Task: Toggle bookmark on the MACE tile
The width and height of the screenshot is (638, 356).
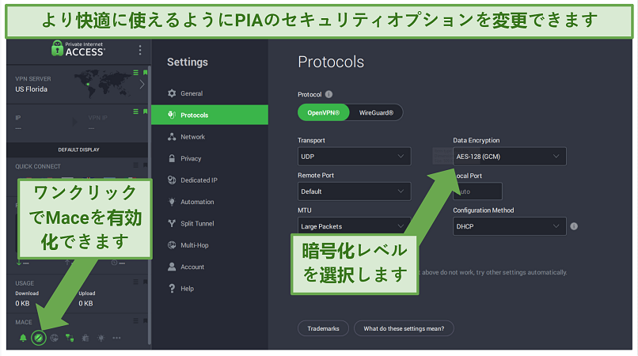Action: pyautogui.click(x=146, y=321)
